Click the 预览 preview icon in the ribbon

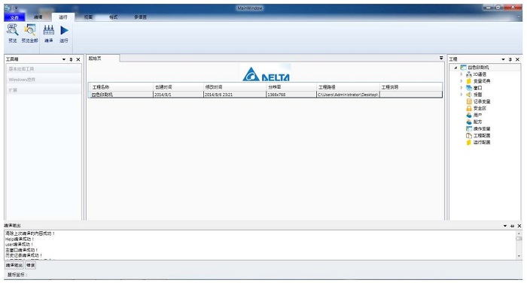(x=13, y=30)
